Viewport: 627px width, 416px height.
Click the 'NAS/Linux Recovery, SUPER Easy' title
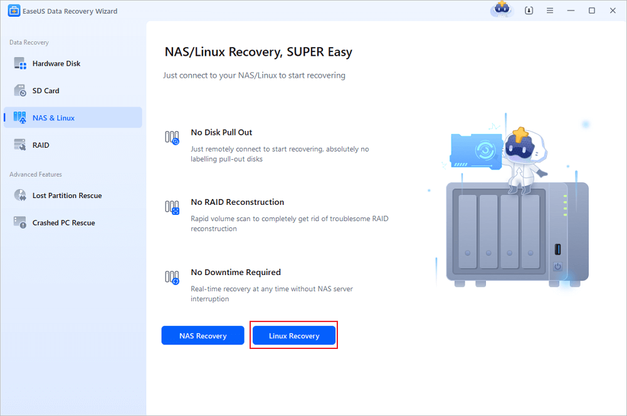(x=258, y=52)
